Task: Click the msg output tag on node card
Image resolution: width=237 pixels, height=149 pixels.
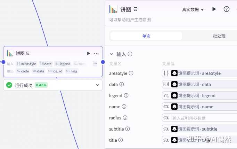Action: coord(72,71)
